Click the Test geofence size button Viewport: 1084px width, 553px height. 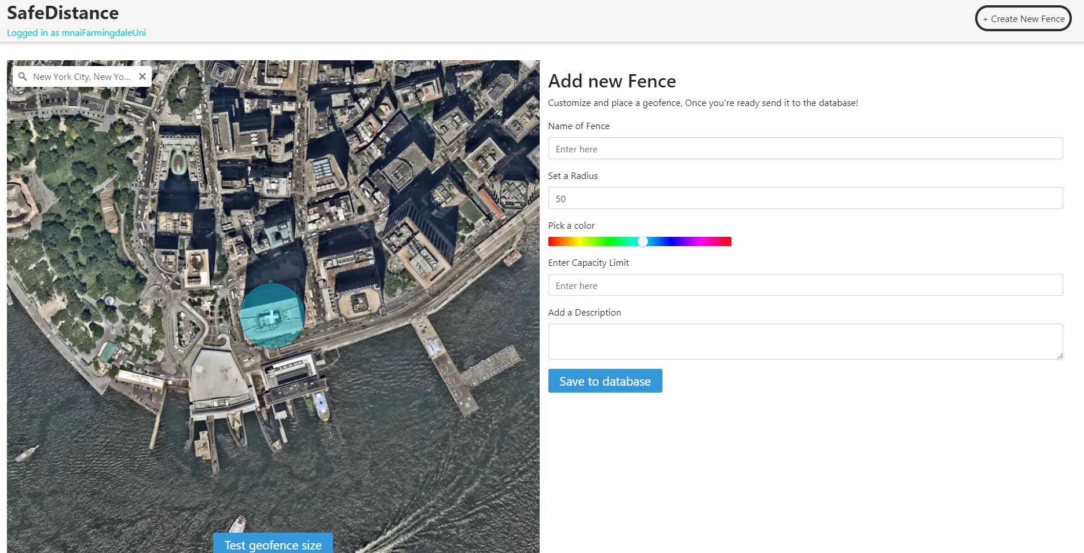coord(273,544)
